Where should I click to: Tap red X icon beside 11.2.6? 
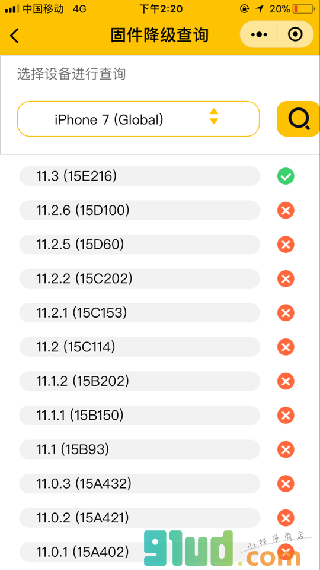coord(286,210)
